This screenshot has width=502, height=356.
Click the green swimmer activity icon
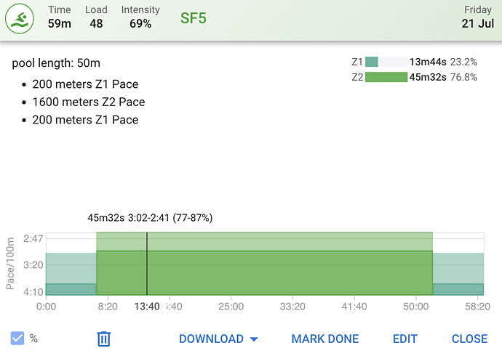[20, 19]
